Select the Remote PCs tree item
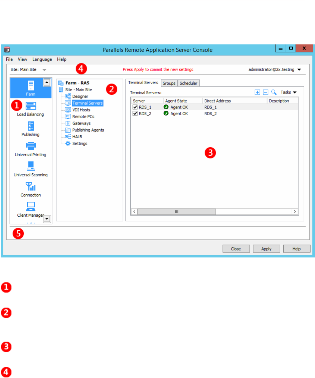This screenshot has width=315, height=378. coord(83,117)
